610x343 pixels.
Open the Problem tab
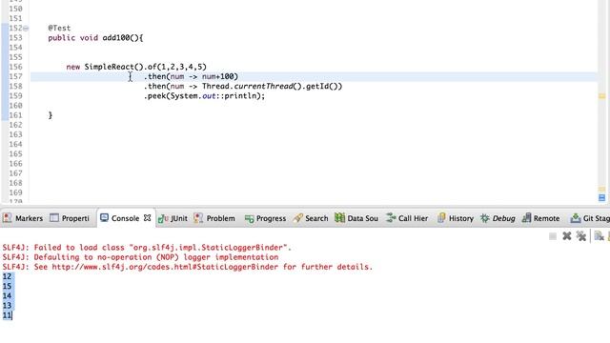[x=220, y=218]
